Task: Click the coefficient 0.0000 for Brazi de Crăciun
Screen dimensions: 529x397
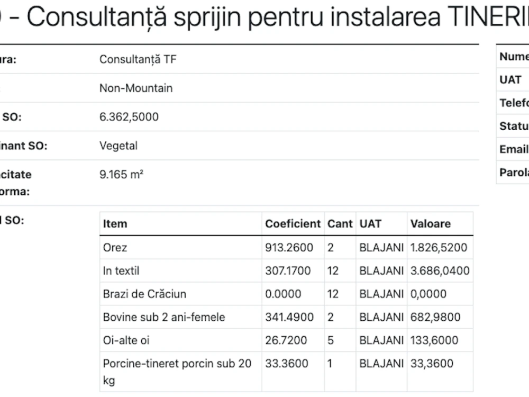Action: tap(283, 294)
